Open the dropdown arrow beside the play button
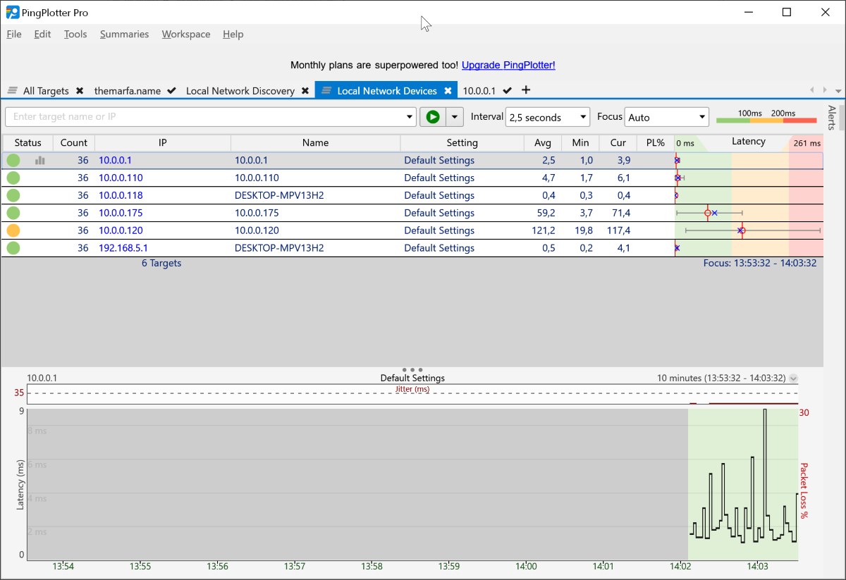Image resolution: width=846 pixels, height=580 pixels. click(455, 117)
